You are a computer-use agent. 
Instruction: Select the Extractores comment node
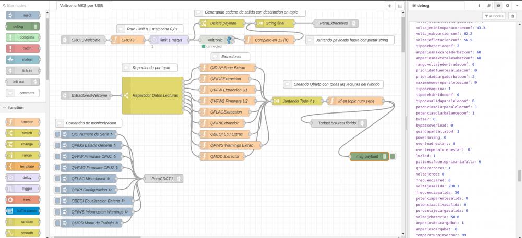point(230,57)
